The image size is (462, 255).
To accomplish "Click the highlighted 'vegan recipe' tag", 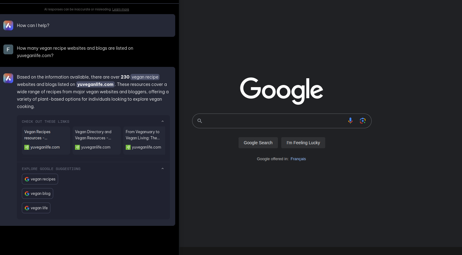I will pyautogui.click(x=145, y=77).
